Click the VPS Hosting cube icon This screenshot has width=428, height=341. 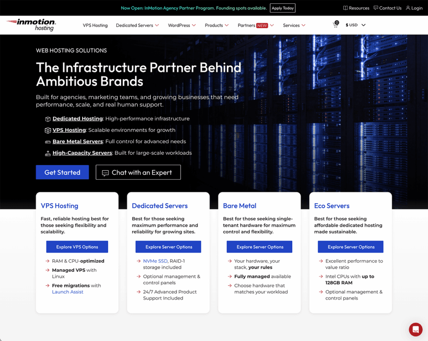click(48, 130)
